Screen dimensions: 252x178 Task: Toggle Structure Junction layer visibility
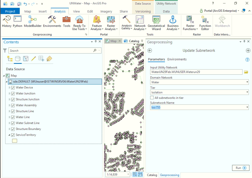pos(13,100)
